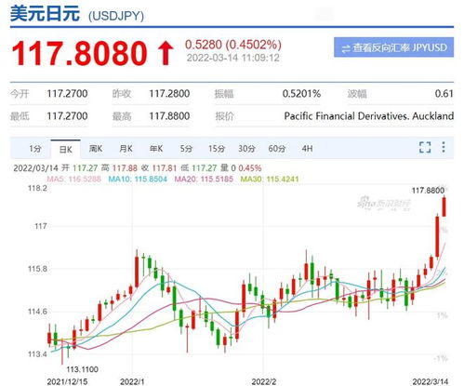
Task: Open the three-dot chart options menu
Action: [444, 147]
